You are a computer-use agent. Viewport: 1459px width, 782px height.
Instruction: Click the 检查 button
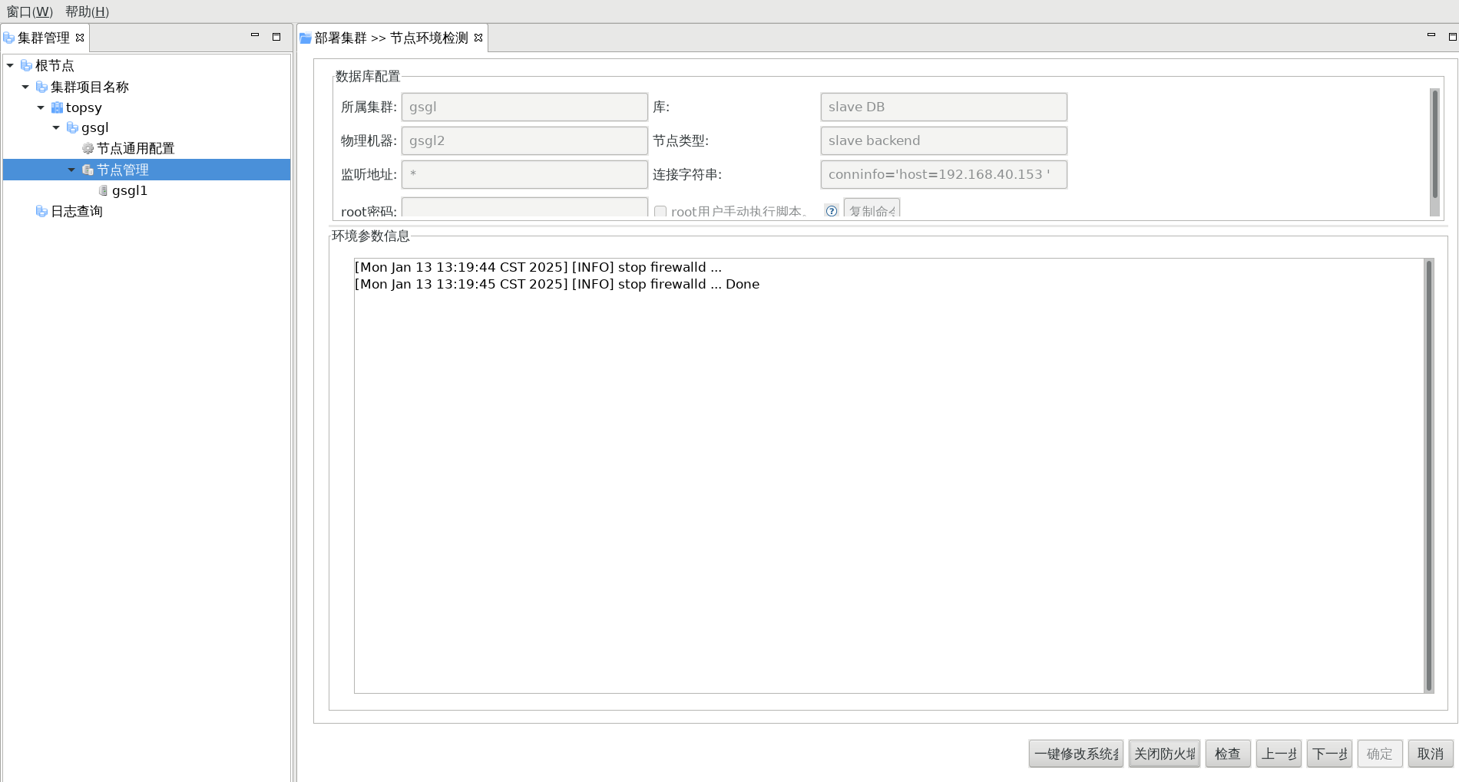click(1228, 754)
